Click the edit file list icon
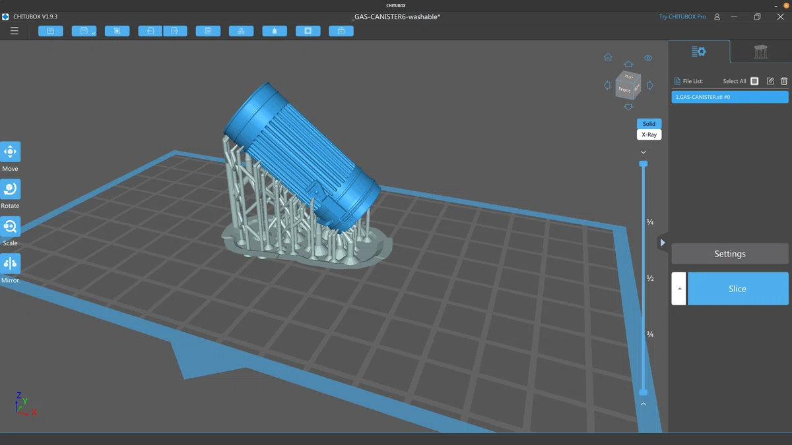This screenshot has width=792, height=445. click(x=770, y=81)
